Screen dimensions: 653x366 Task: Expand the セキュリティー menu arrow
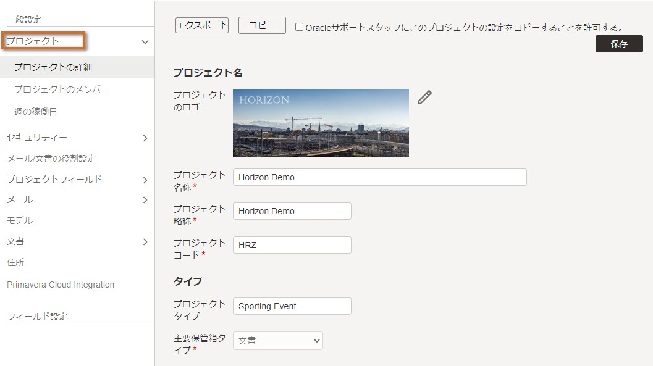[x=145, y=138]
